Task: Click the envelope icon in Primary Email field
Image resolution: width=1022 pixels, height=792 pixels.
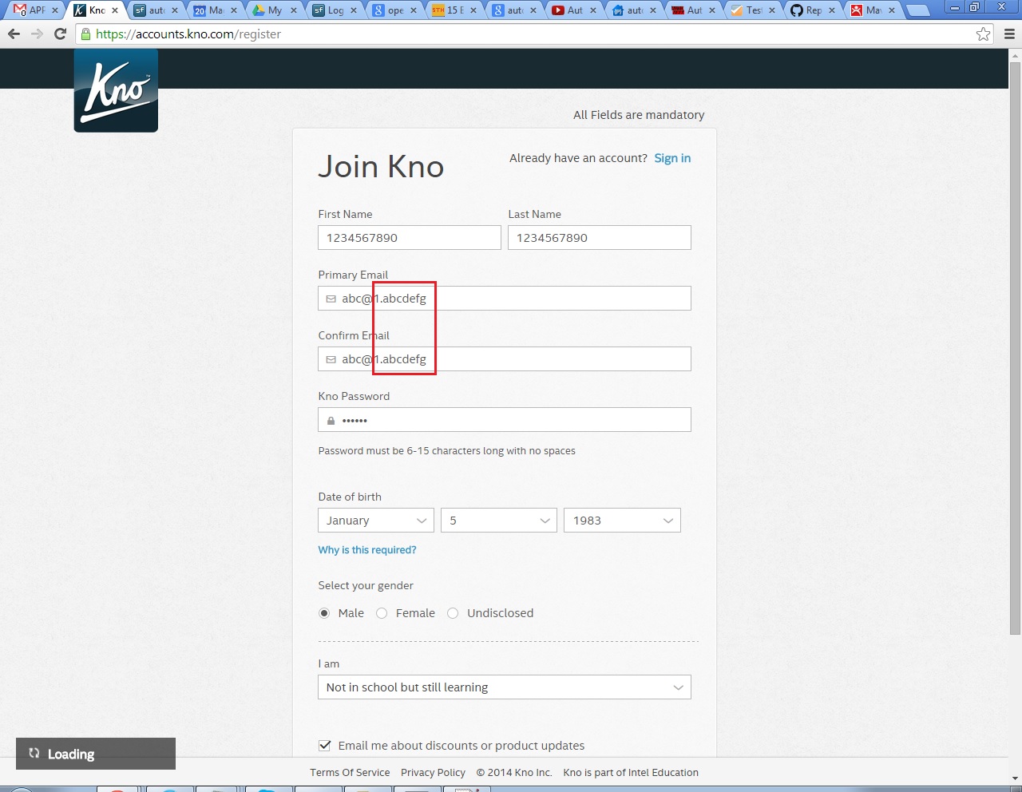Action: pyautogui.click(x=331, y=299)
